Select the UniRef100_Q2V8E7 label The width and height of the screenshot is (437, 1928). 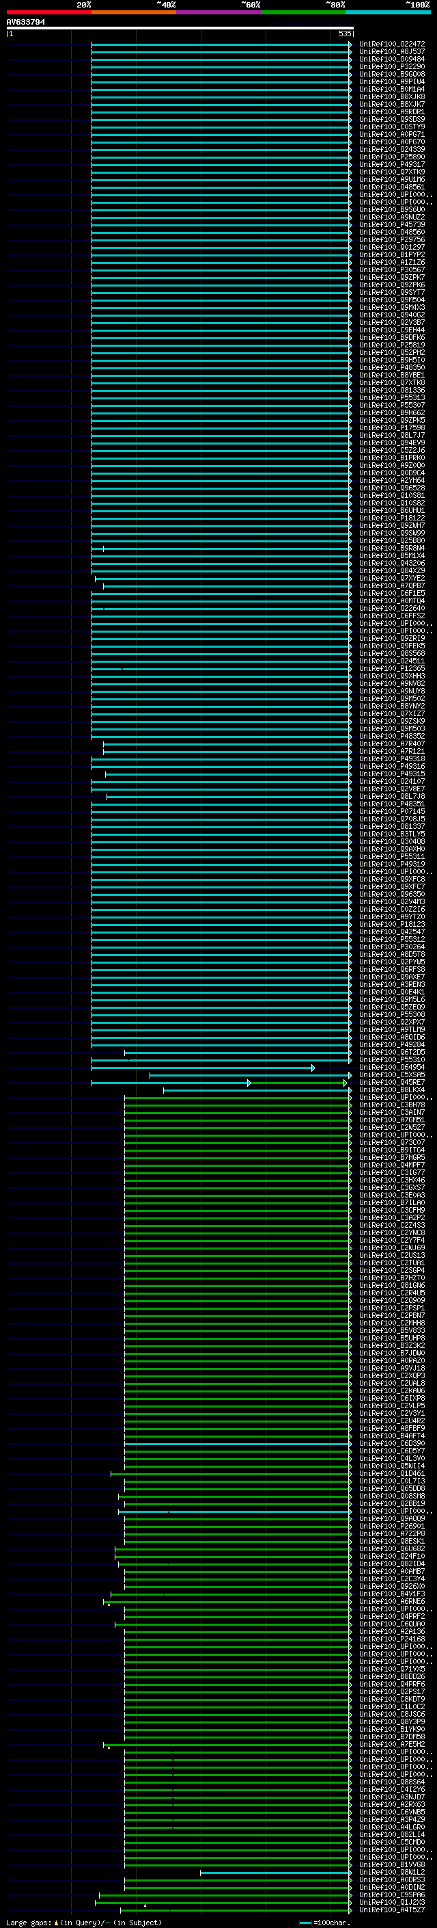click(391, 789)
